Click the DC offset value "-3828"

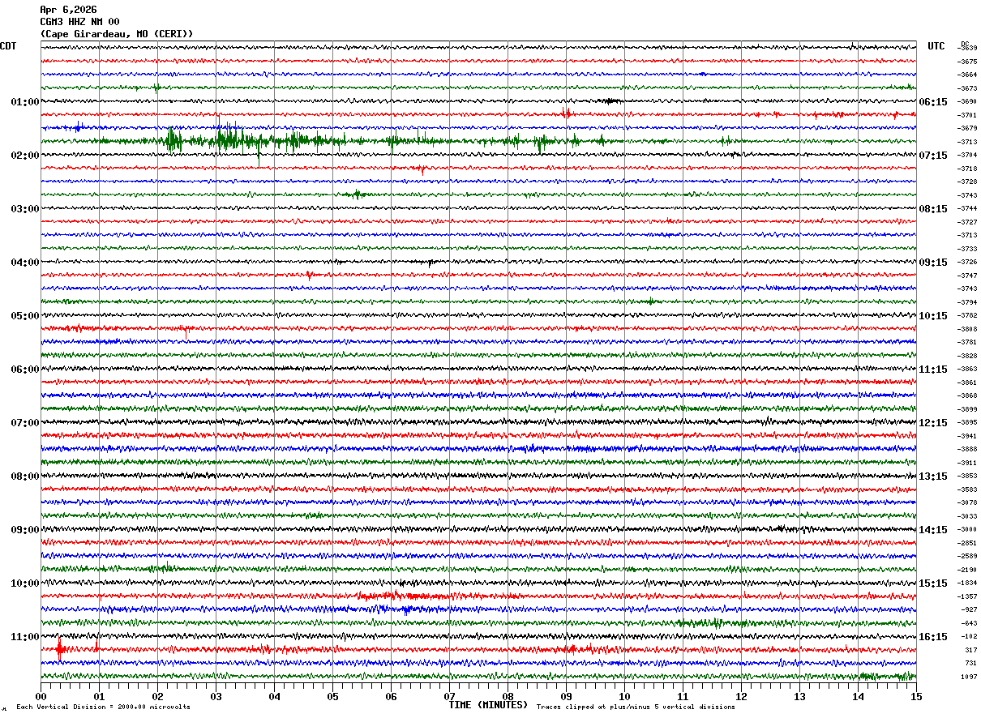pyautogui.click(x=967, y=356)
